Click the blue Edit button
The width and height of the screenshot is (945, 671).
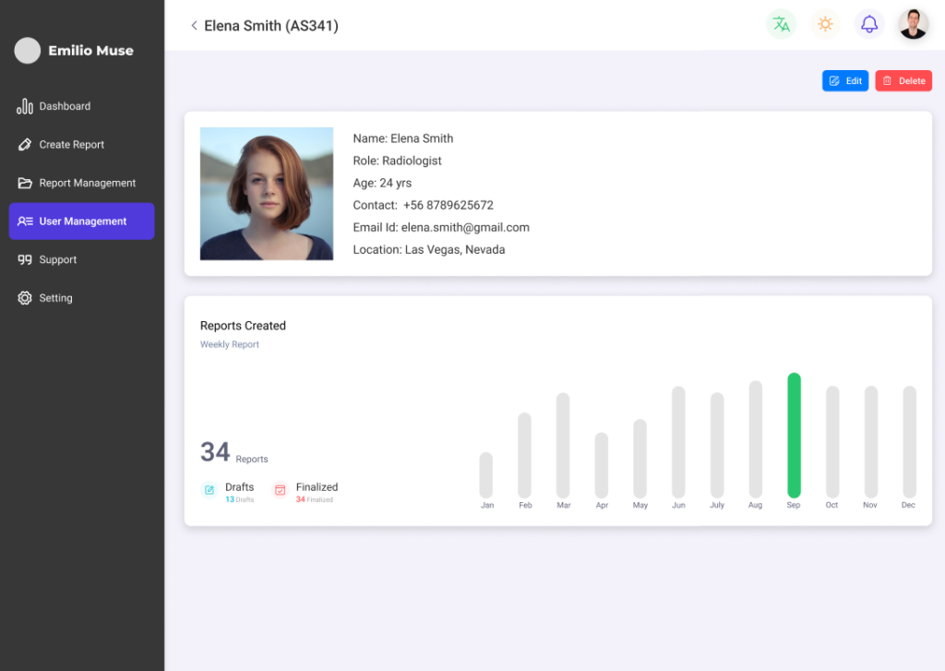[845, 81]
